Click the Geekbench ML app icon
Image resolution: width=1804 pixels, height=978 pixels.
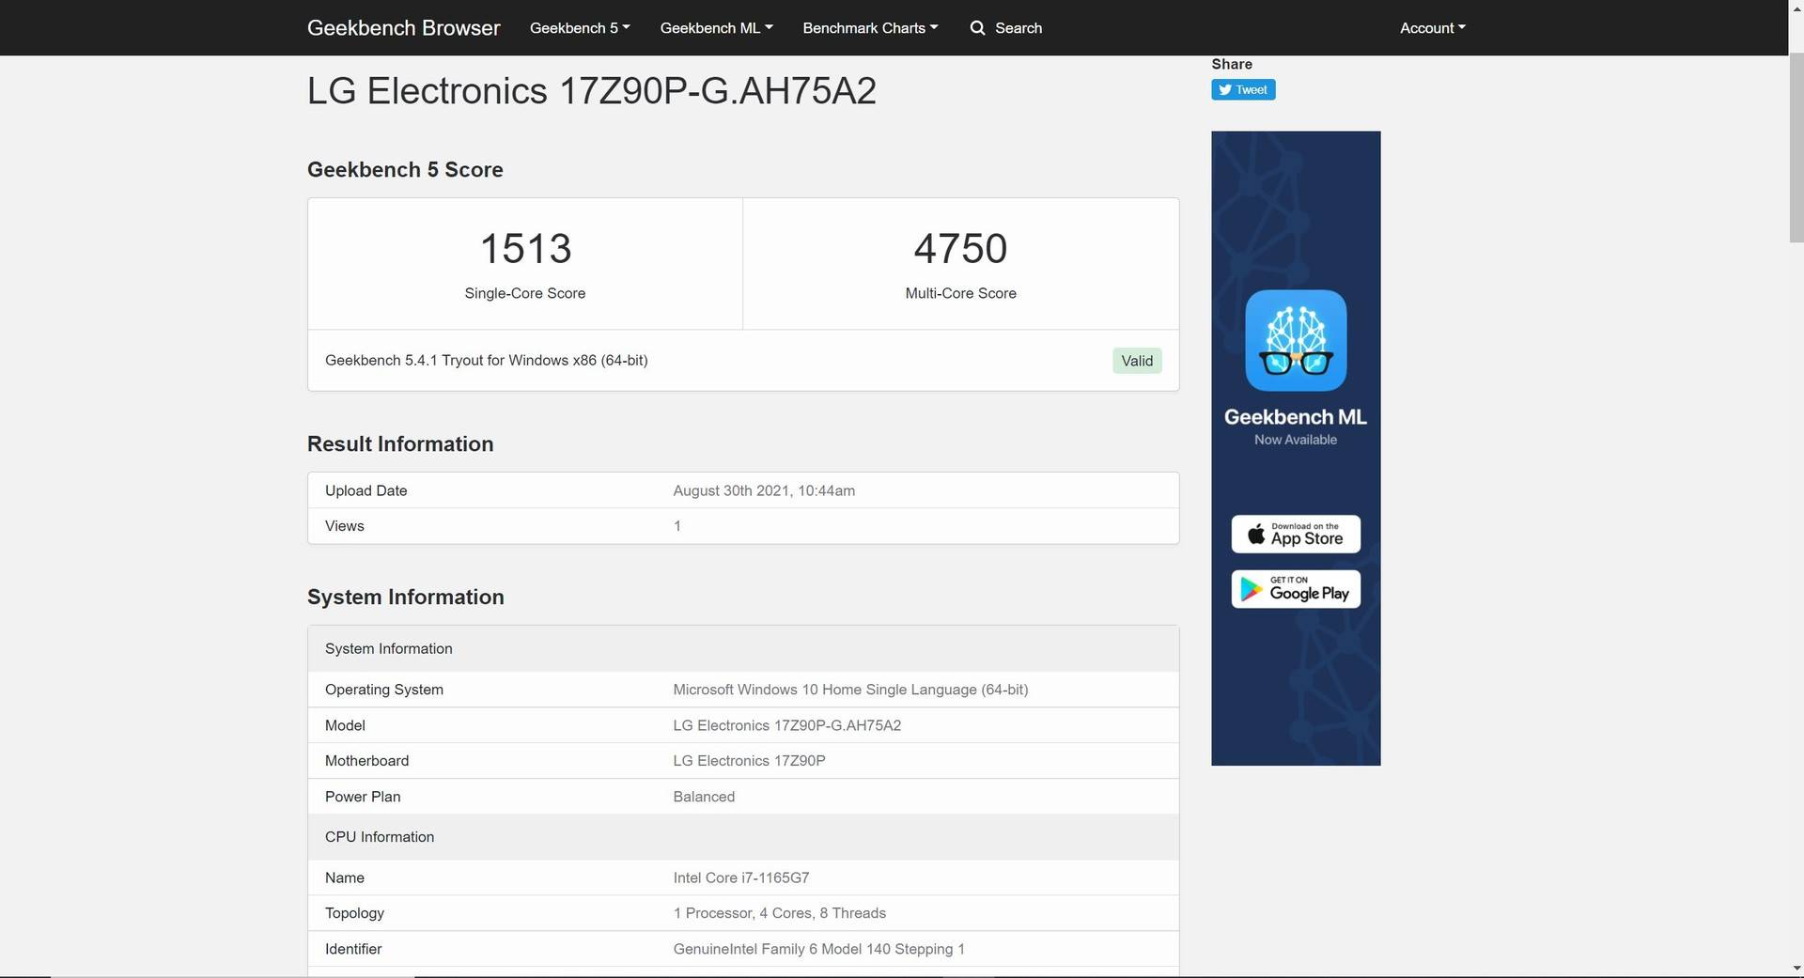point(1296,340)
